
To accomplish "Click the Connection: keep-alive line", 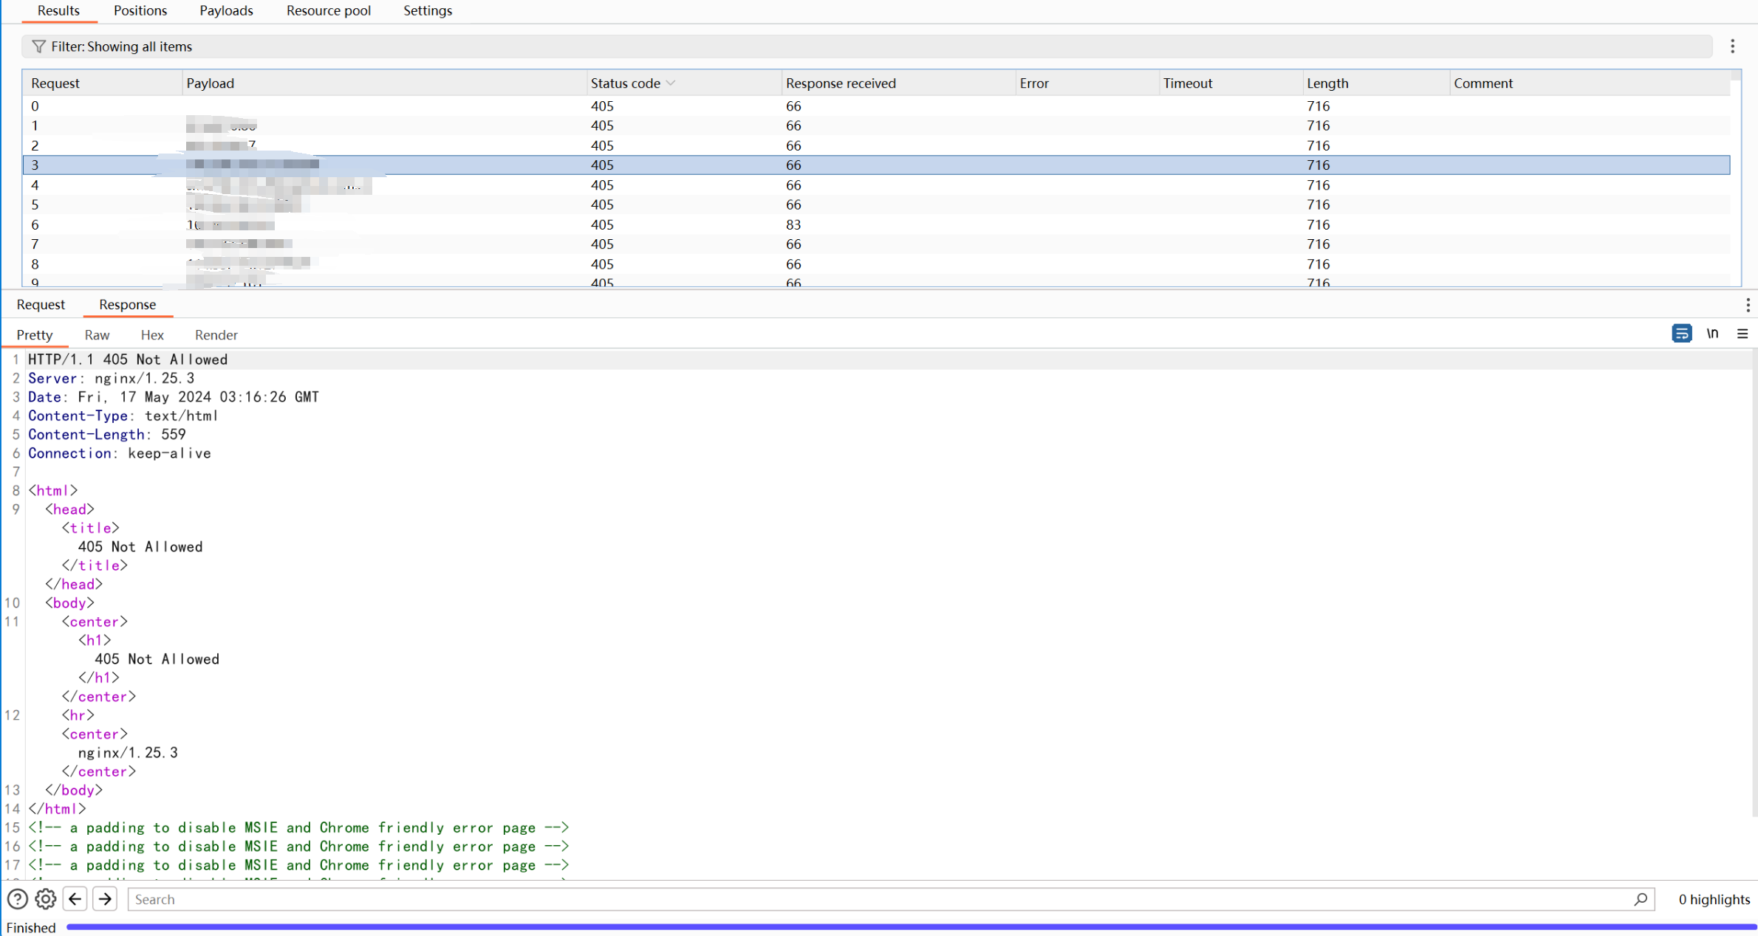I will (120, 453).
